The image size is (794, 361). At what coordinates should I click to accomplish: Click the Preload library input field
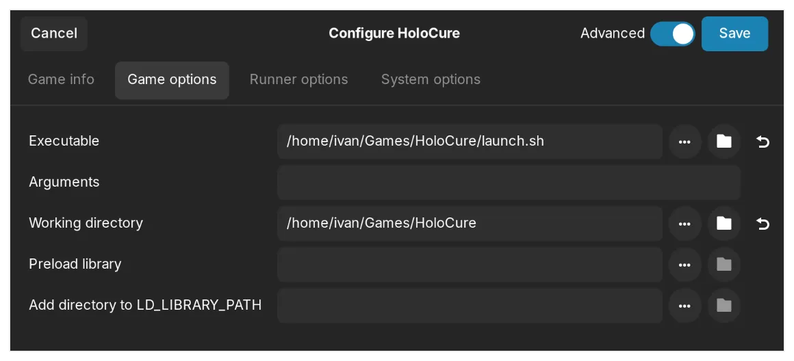click(470, 265)
